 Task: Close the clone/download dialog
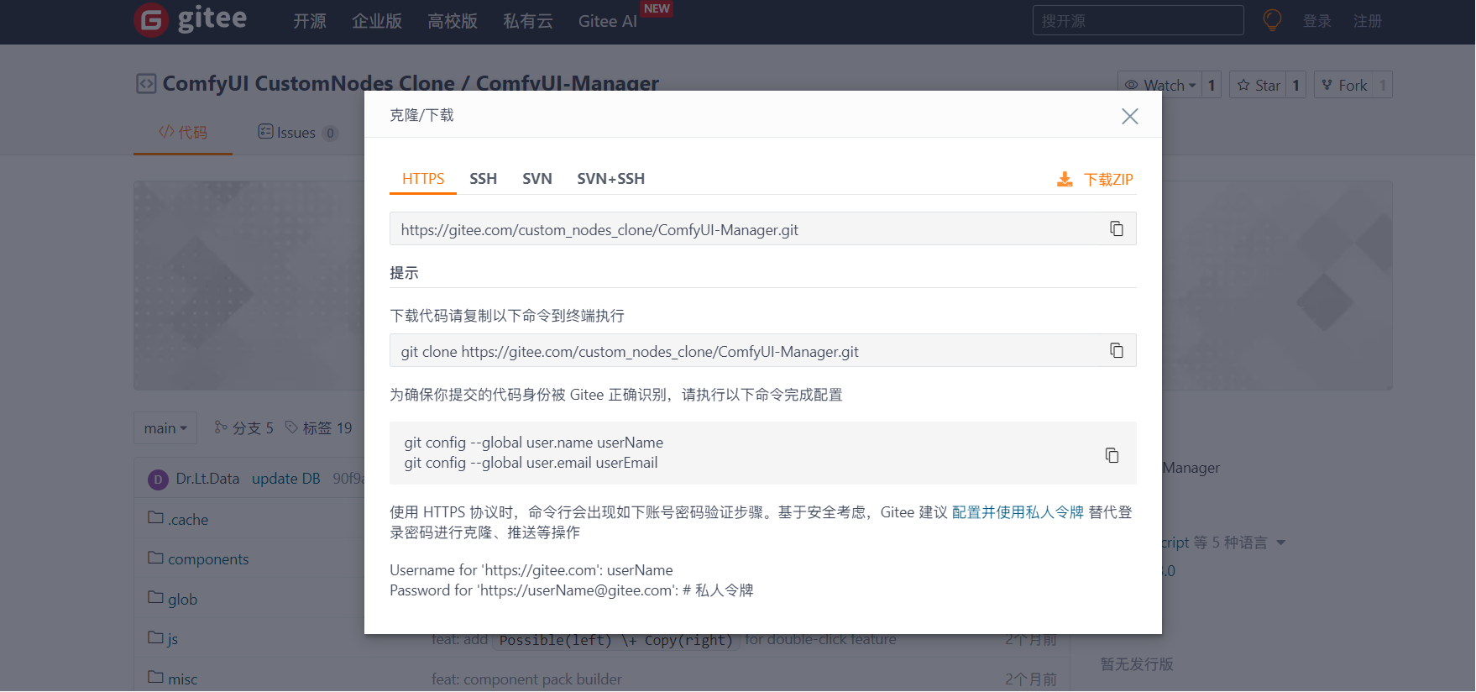pyautogui.click(x=1129, y=116)
